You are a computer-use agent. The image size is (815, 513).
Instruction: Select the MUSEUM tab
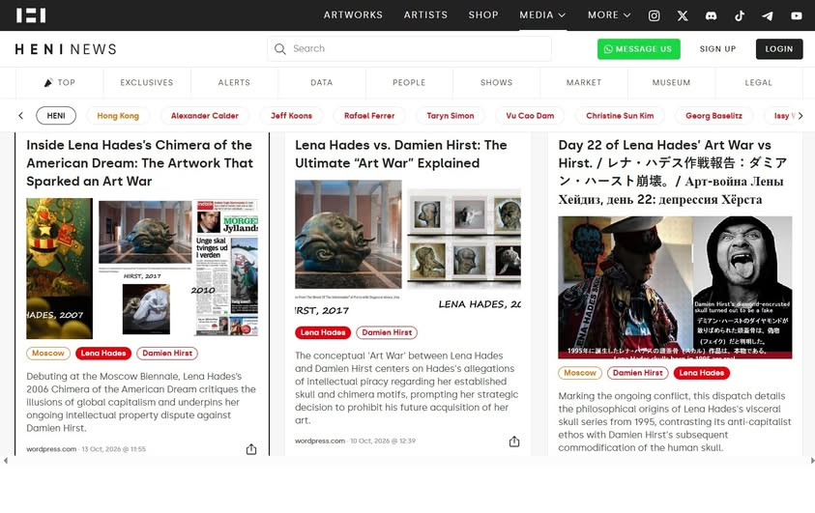pyautogui.click(x=671, y=82)
